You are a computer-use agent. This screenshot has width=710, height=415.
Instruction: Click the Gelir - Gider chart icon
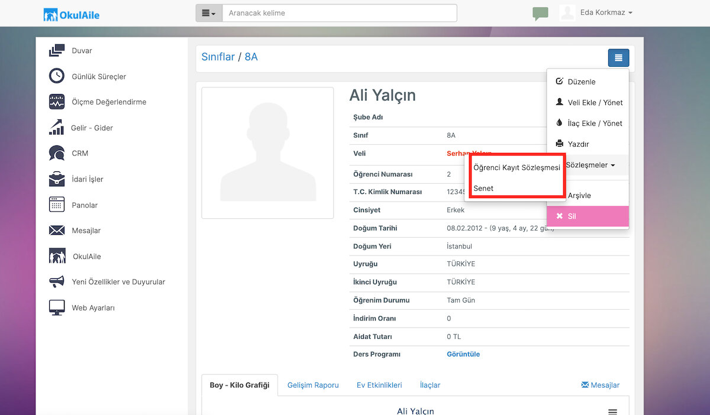(57, 128)
